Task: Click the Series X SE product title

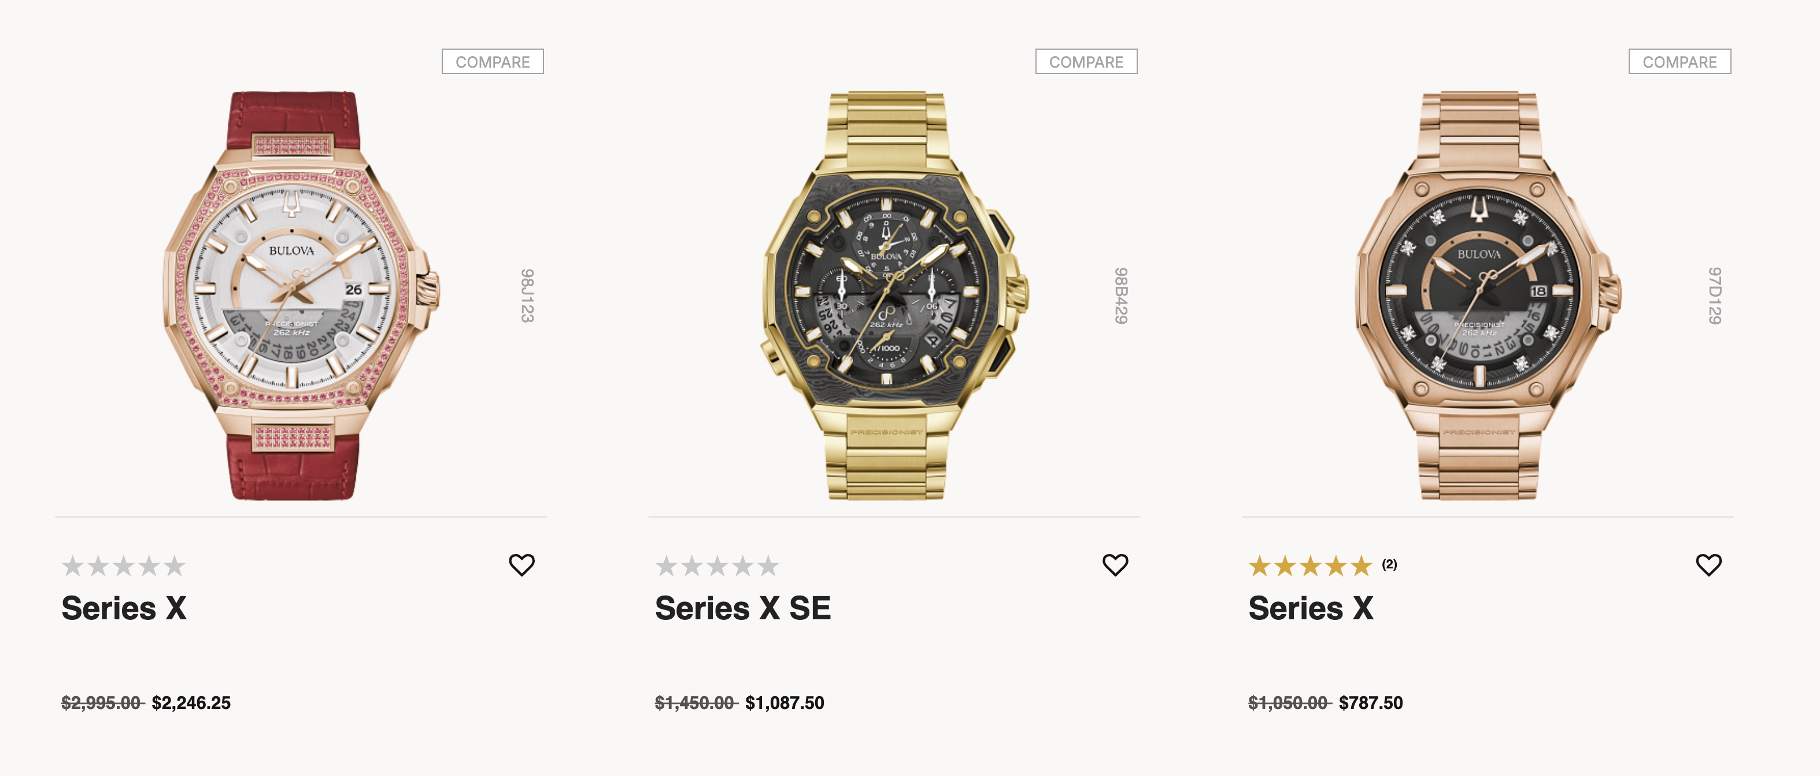Action: click(742, 608)
